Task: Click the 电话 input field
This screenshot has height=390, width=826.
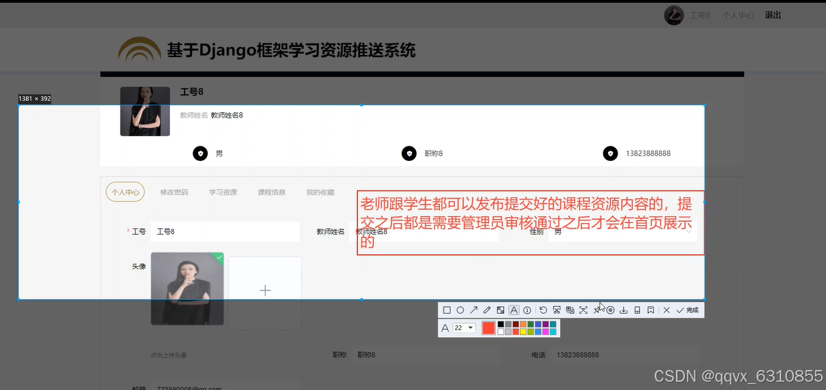Action: pyautogui.click(x=625, y=355)
